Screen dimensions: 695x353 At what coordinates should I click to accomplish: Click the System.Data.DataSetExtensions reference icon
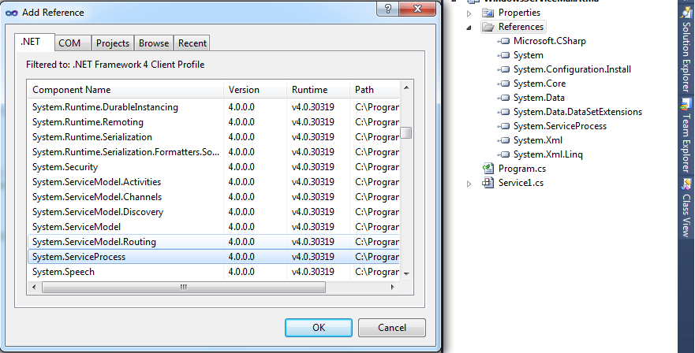(x=503, y=112)
